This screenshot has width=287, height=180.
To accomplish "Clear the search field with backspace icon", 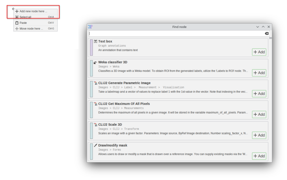I will point(267,34).
